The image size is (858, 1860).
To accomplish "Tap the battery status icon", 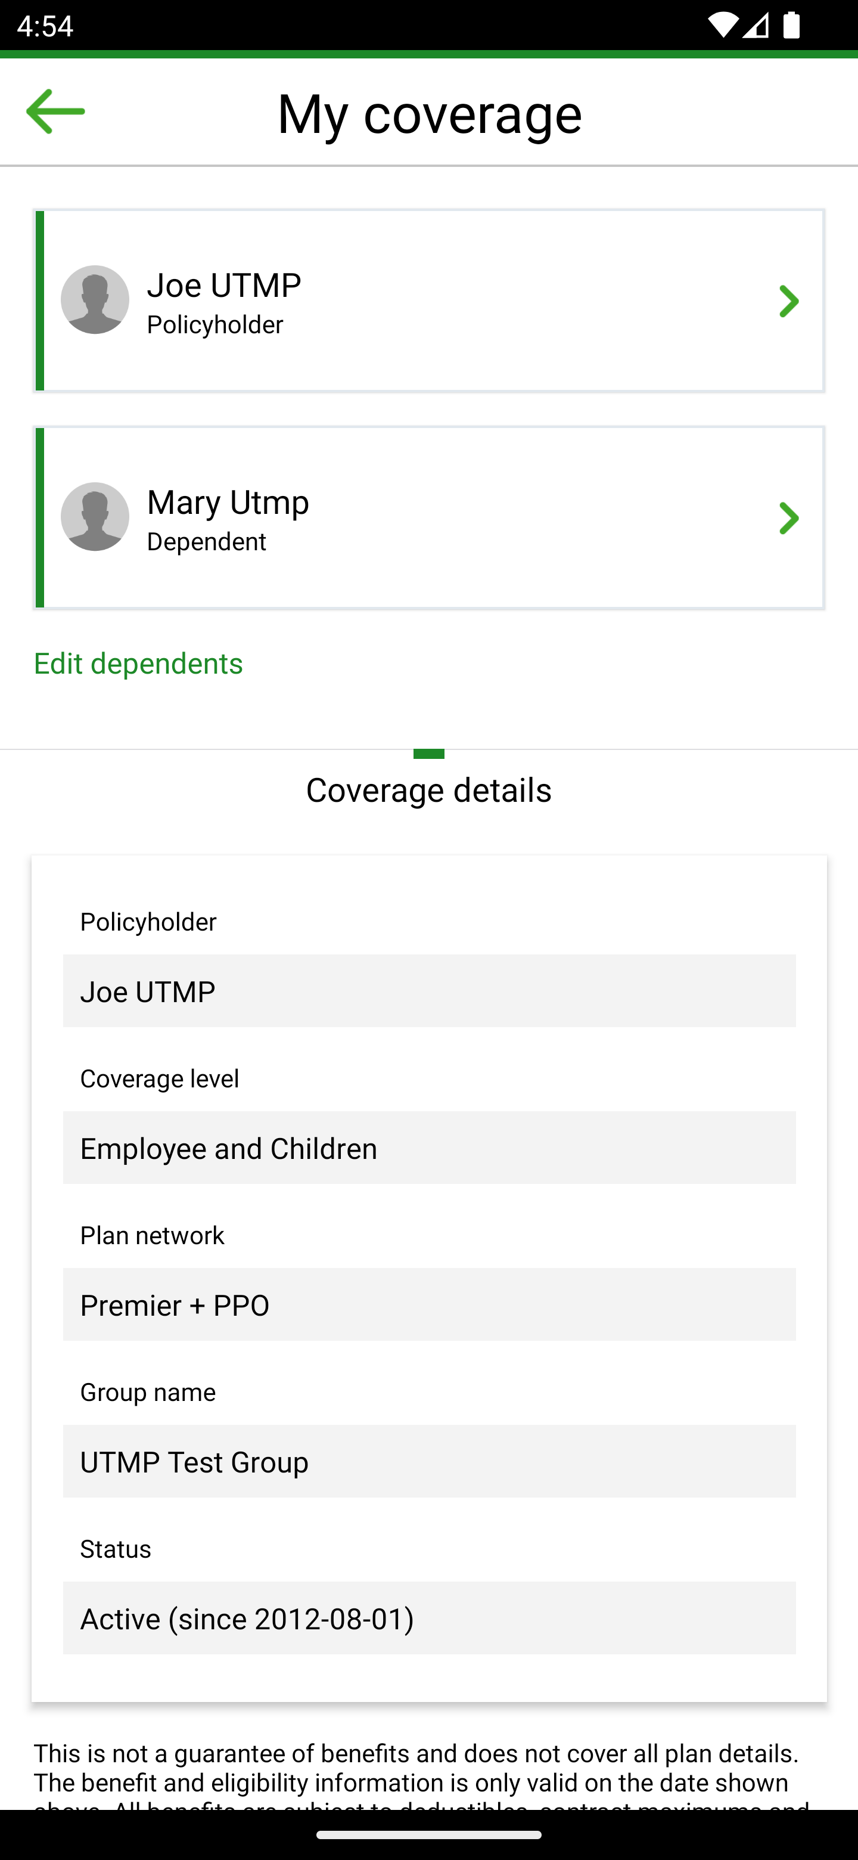I will pos(791,26).
